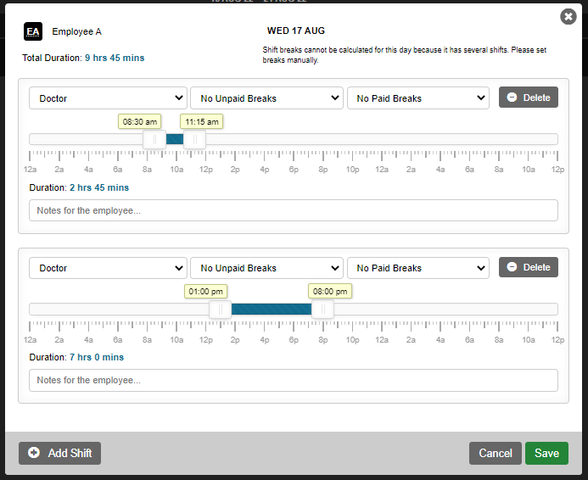Screen dimensions: 588x480
Task: Open first shift's No Unpaid Breaks dropdown
Action: [266, 98]
